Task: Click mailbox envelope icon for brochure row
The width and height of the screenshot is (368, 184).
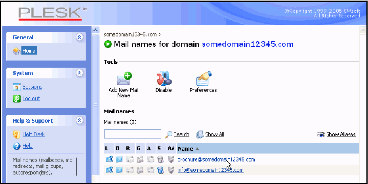Action: point(119,159)
